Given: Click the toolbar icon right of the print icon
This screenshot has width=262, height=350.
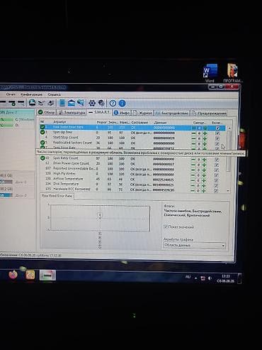Looking at the screenshot, I should [41, 103].
